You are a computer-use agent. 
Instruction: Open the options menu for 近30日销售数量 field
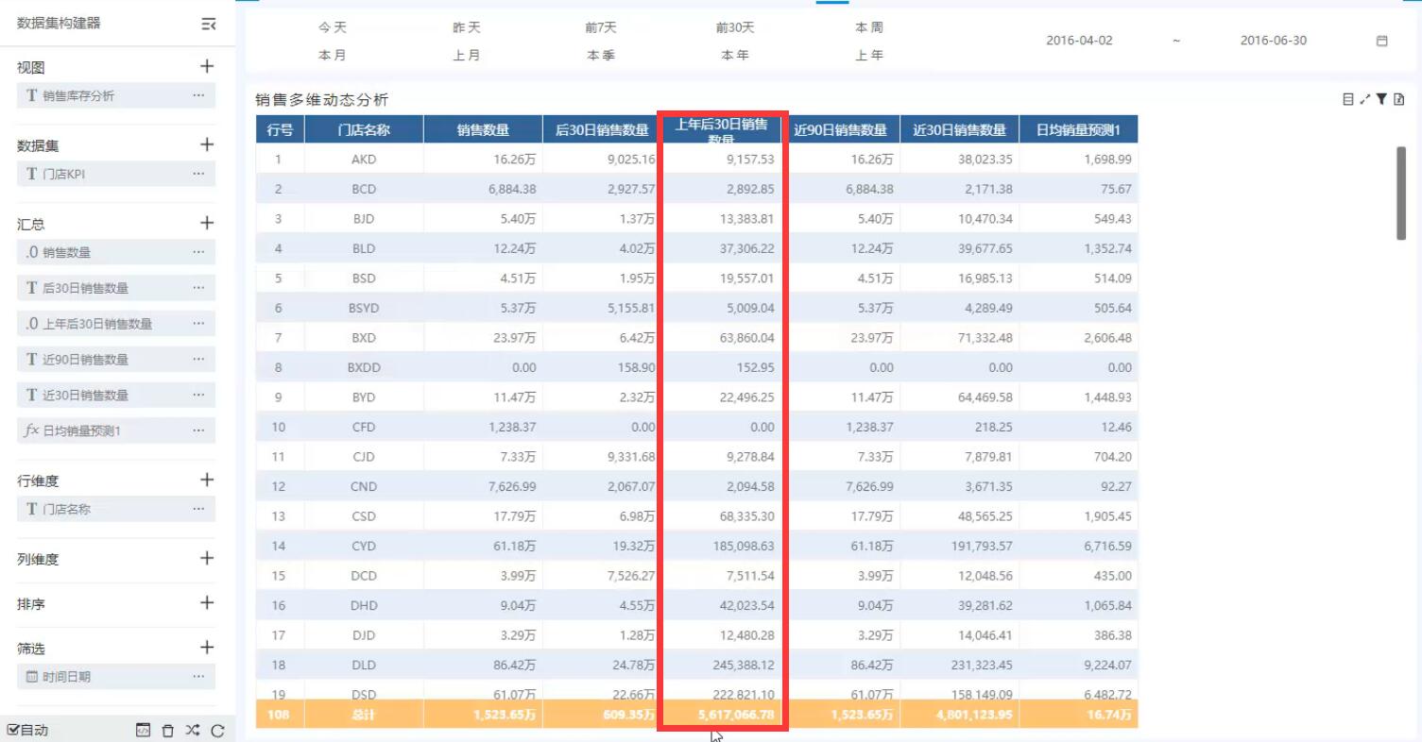198,395
